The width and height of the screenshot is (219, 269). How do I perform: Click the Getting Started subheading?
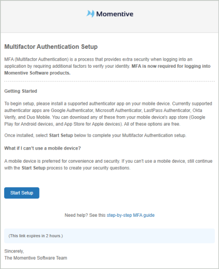(x=21, y=91)
